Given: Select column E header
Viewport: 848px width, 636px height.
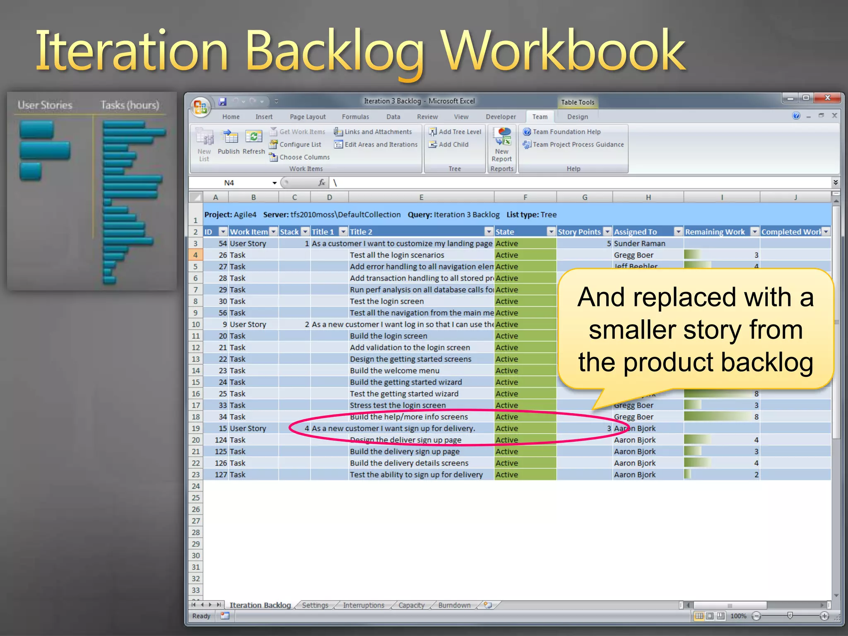Looking at the screenshot, I should tap(421, 198).
